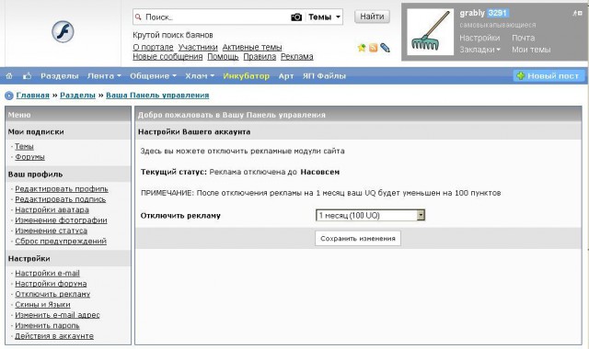Open Темы under Мои подписки
The width and height of the screenshot is (589, 349).
coord(24,147)
